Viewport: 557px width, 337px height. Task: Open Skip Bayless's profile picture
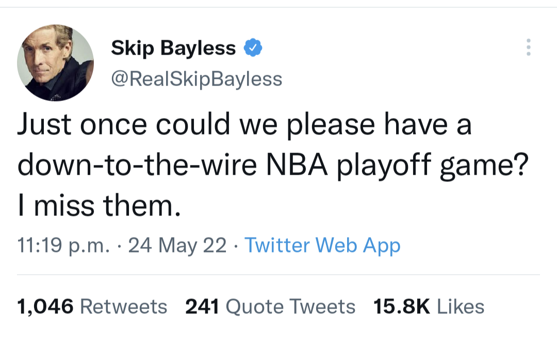(x=55, y=63)
